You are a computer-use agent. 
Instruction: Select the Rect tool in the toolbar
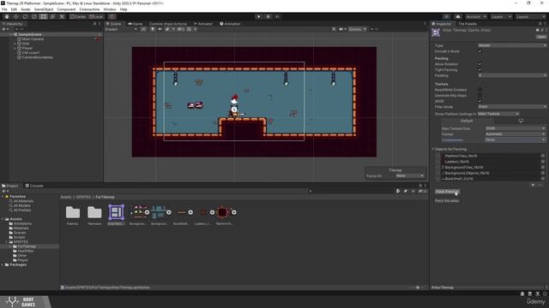(44, 16)
